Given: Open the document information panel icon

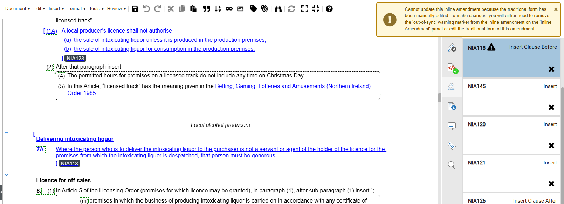Looking at the screenshot, I should [452, 106].
